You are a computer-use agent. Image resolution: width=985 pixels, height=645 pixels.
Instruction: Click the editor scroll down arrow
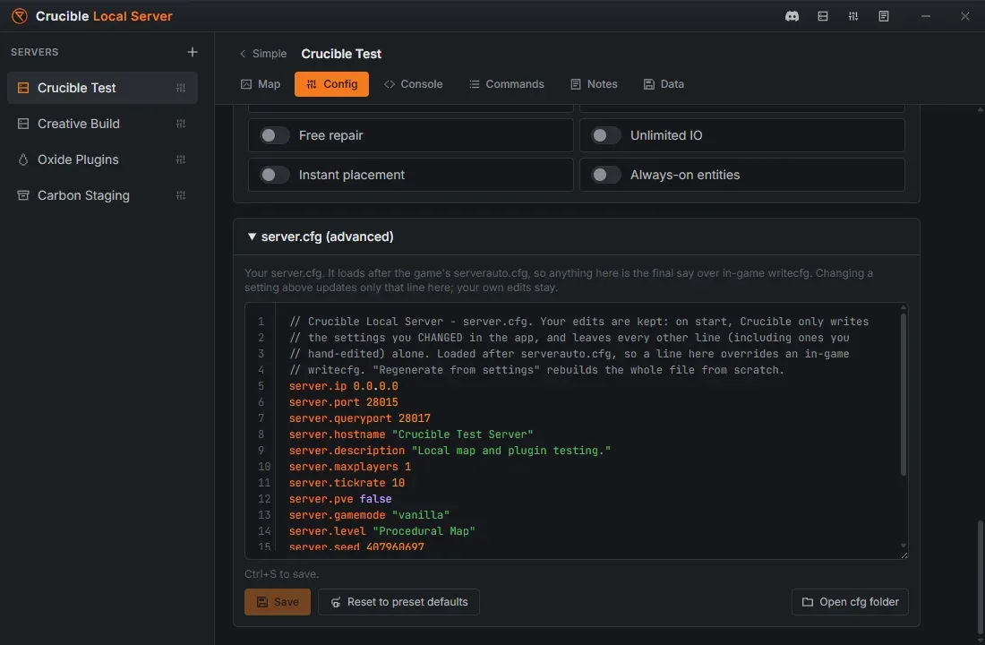click(x=904, y=546)
